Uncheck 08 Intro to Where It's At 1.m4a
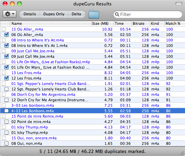 coord(6,46)
